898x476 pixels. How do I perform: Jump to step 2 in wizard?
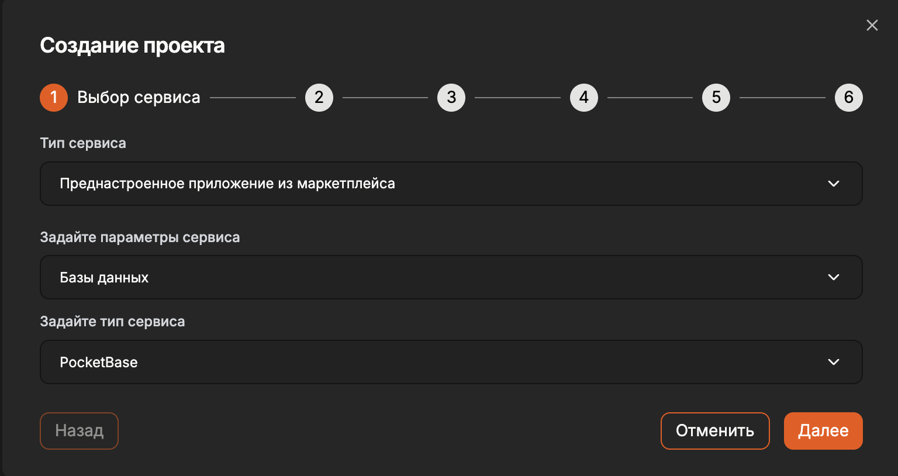pos(319,98)
